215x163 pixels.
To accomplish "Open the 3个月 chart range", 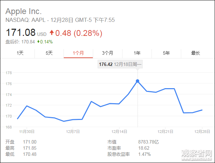I will [107, 53].
